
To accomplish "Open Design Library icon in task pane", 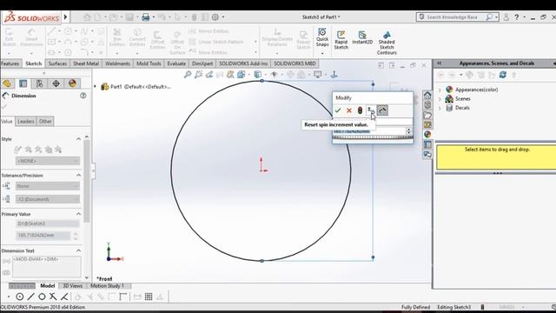I will click(x=427, y=105).
